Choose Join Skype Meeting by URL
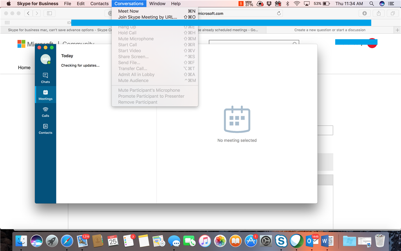The width and height of the screenshot is (401, 251). point(155,17)
